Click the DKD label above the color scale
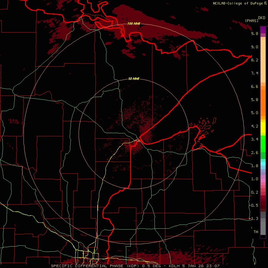The image size is (268, 268). (262, 18)
